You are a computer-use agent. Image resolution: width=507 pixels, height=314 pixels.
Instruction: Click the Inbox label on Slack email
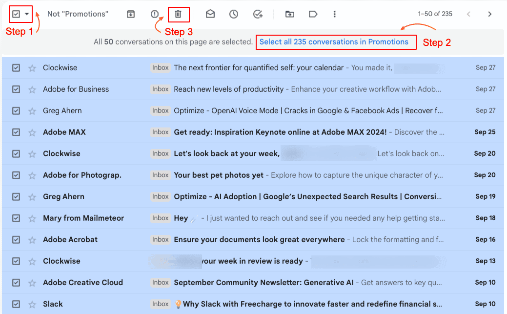pyautogui.click(x=161, y=304)
